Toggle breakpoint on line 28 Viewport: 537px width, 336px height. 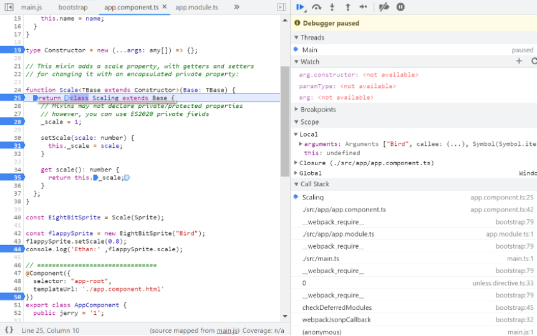[17, 122]
